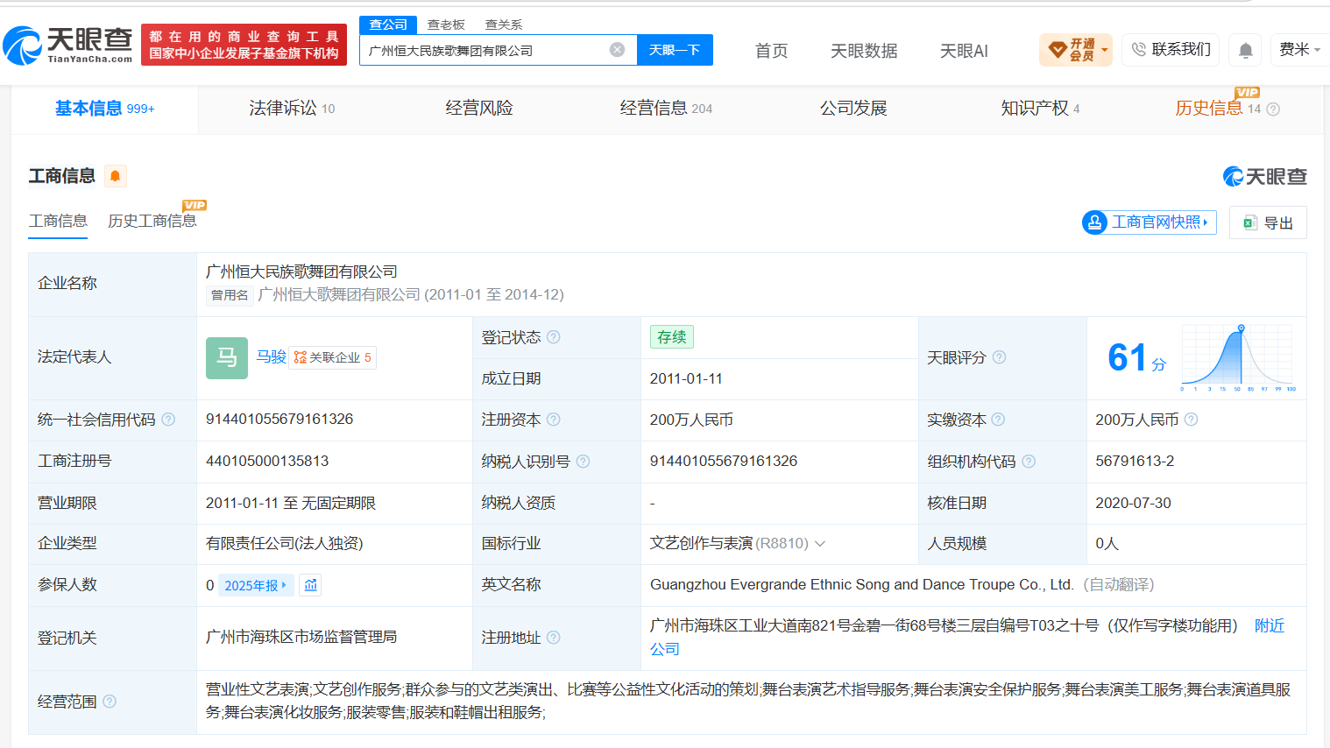1330x748 pixels.
Task: Select the 历史工商信息 sub-tab
Action: tap(152, 221)
